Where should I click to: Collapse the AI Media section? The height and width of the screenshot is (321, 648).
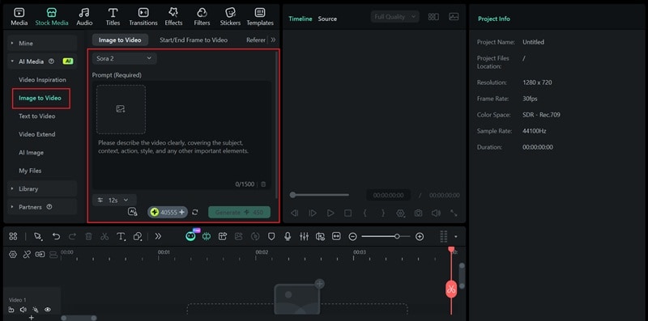(x=42, y=61)
